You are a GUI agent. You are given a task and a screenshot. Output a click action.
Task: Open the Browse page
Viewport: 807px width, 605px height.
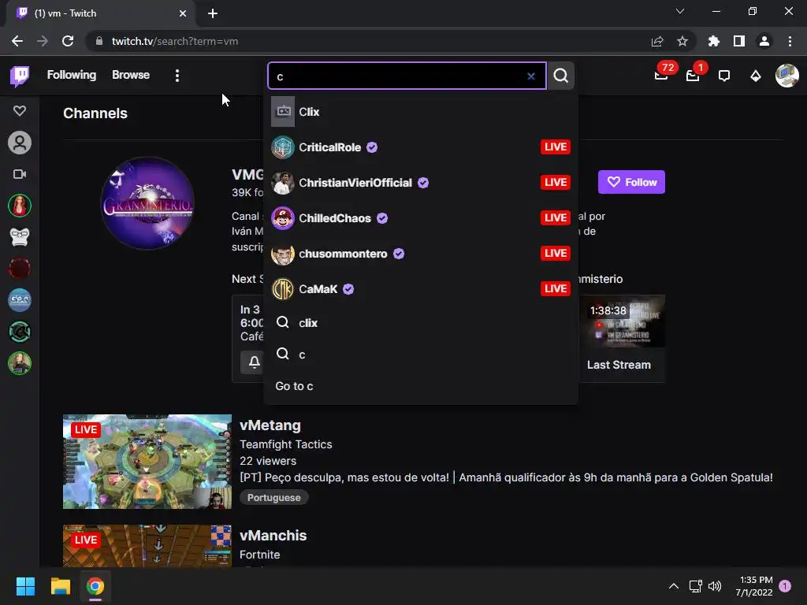(x=131, y=75)
